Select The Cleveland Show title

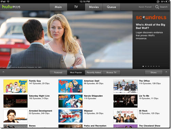point(150,126)
